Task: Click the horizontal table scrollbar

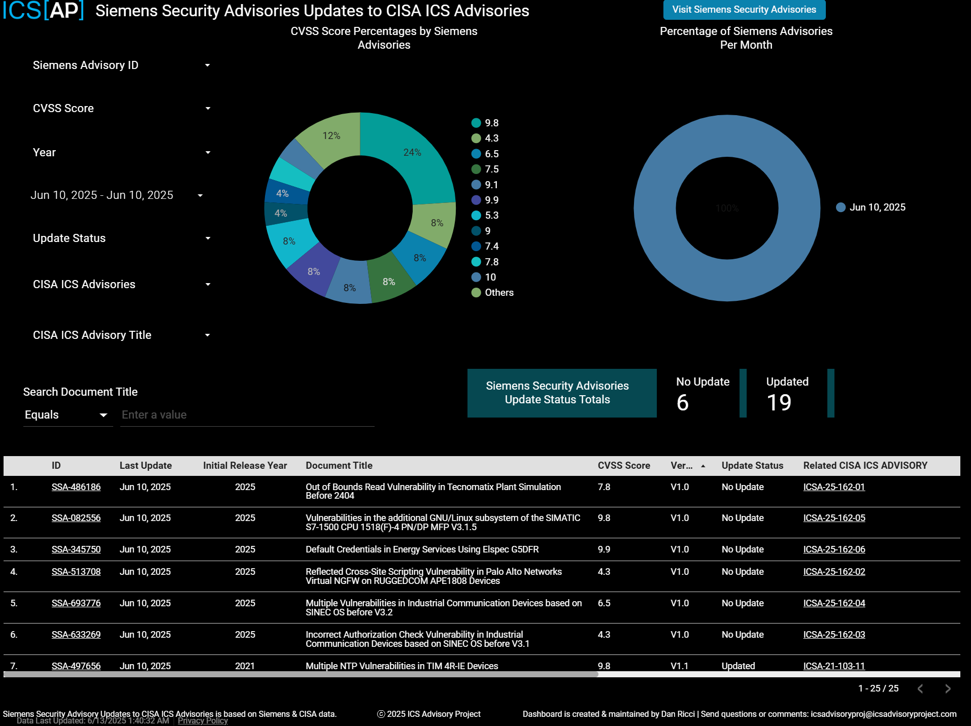Action: [x=300, y=674]
